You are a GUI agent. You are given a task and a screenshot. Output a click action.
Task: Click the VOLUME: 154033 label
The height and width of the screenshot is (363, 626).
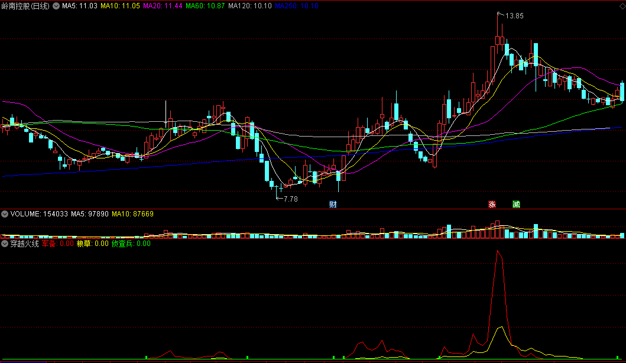coord(39,214)
